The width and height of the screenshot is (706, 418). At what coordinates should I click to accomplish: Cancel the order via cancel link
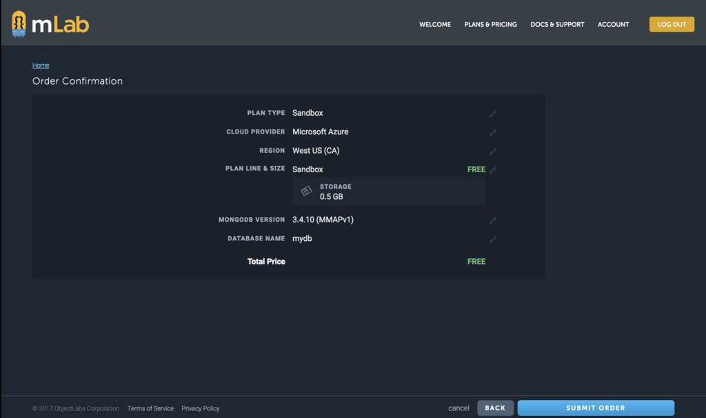coord(458,408)
